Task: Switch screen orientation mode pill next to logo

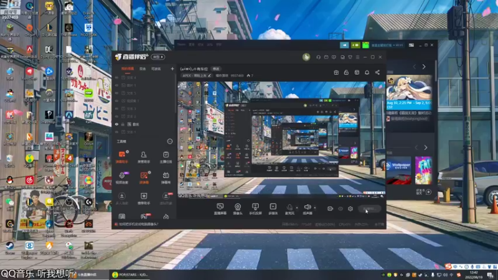Action: click(x=158, y=57)
